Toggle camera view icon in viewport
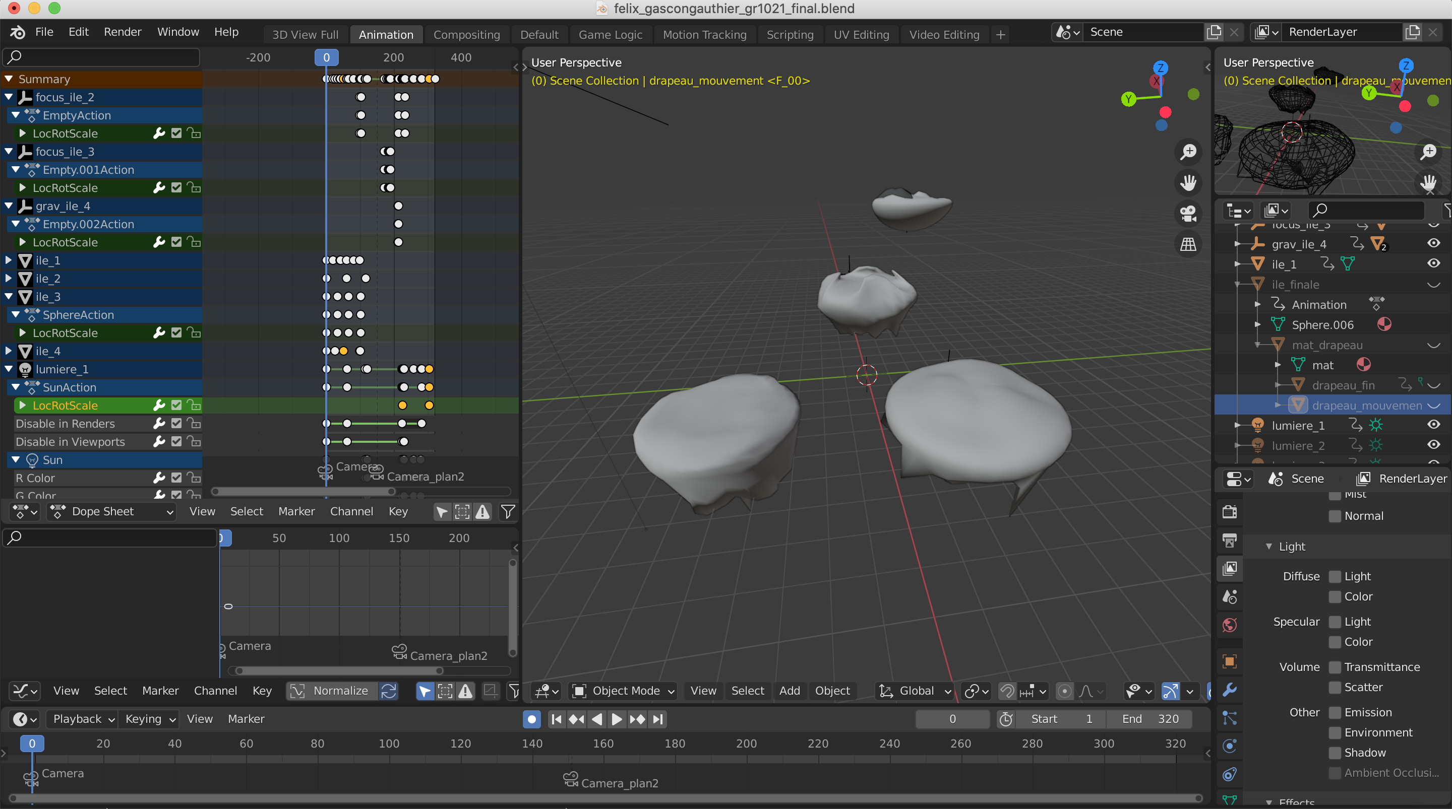Image resolution: width=1452 pixels, height=809 pixels. 1188,214
